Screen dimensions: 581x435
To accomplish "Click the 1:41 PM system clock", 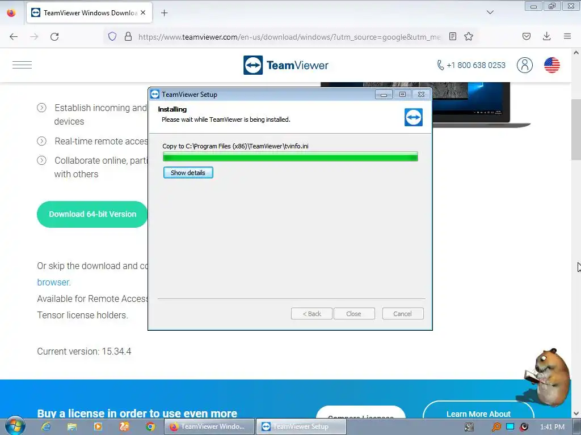I will click(x=552, y=427).
